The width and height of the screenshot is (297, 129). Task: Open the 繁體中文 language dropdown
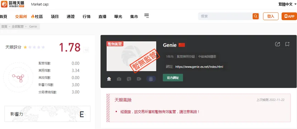[287, 4]
